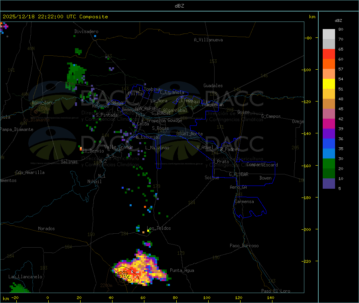Click the slate 5-10 dBZ swatch
The image size is (359, 303).
tap(329, 184)
